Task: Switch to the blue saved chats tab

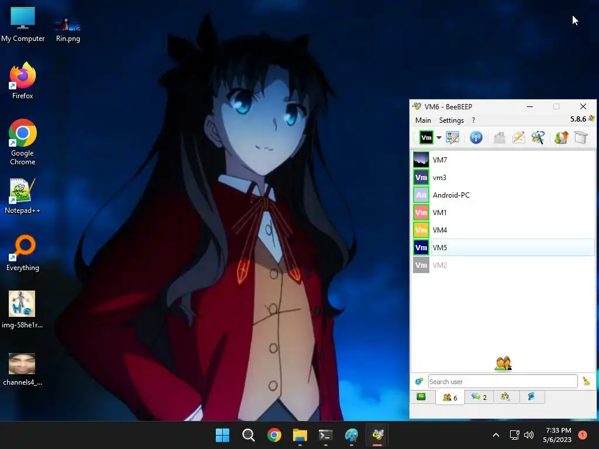Action: pyautogui.click(x=531, y=397)
